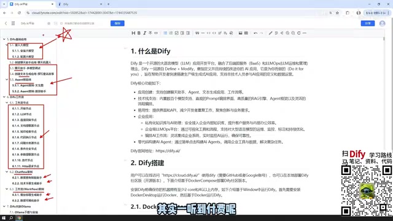Click the blue share button

point(368,23)
